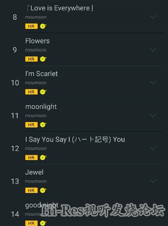Play the song Flowers
The width and height of the screenshot is (168, 226).
38,41
